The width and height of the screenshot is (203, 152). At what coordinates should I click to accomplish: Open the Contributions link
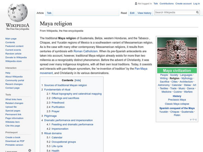point(166,4)
